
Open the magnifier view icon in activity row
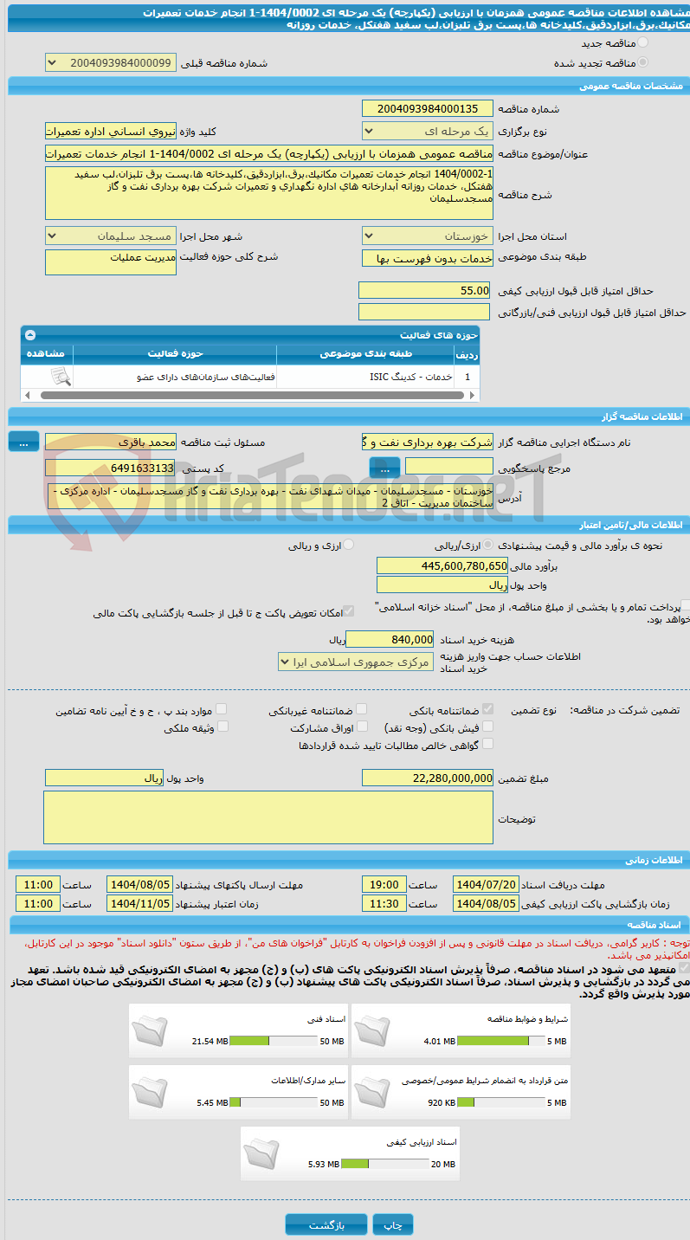point(60,377)
